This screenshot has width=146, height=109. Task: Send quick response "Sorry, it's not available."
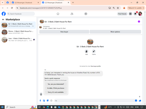(x=56, y=92)
